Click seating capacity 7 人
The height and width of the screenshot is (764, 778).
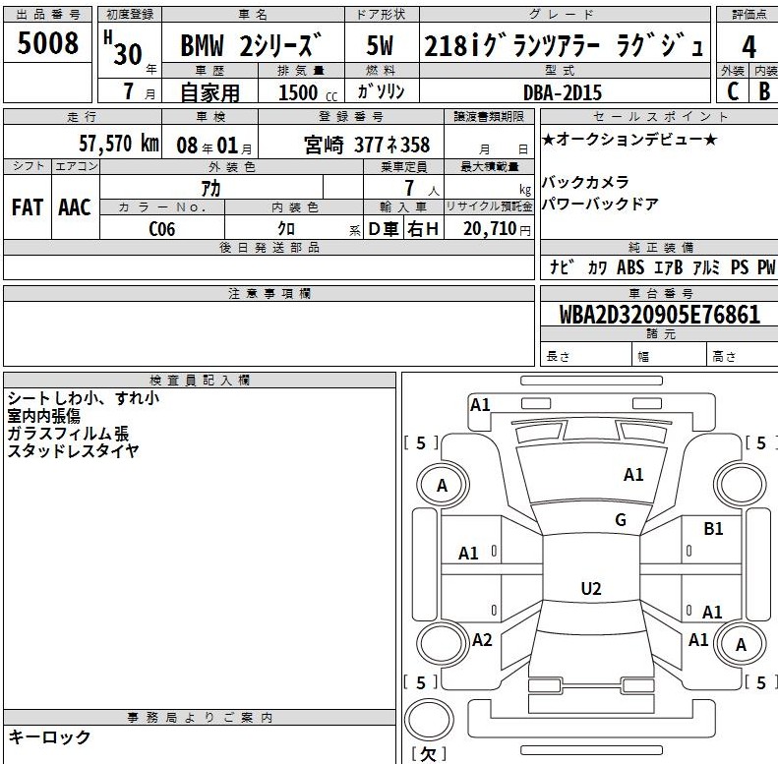coord(421,188)
